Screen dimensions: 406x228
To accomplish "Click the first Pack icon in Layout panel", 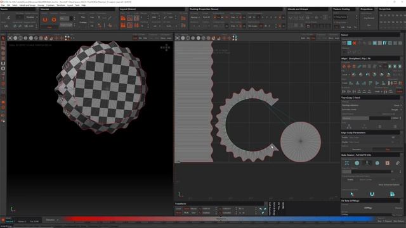I will click(x=123, y=18).
